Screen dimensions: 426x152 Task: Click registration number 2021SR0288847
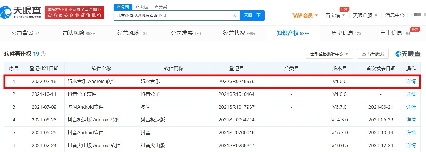click(236, 145)
